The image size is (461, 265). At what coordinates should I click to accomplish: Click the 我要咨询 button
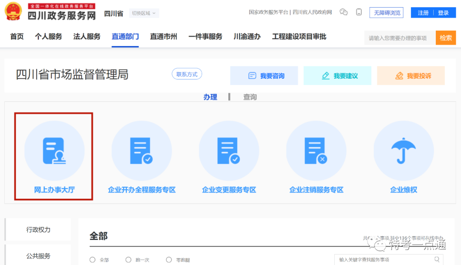pos(264,76)
